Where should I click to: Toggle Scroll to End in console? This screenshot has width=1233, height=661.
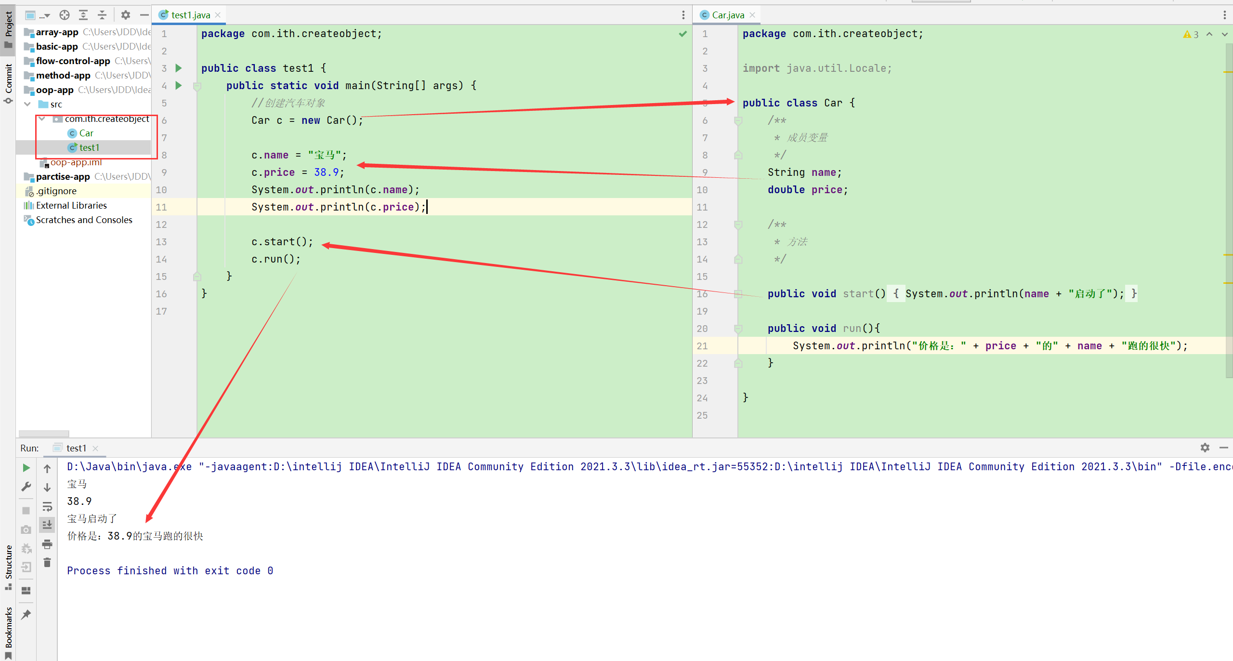point(47,525)
